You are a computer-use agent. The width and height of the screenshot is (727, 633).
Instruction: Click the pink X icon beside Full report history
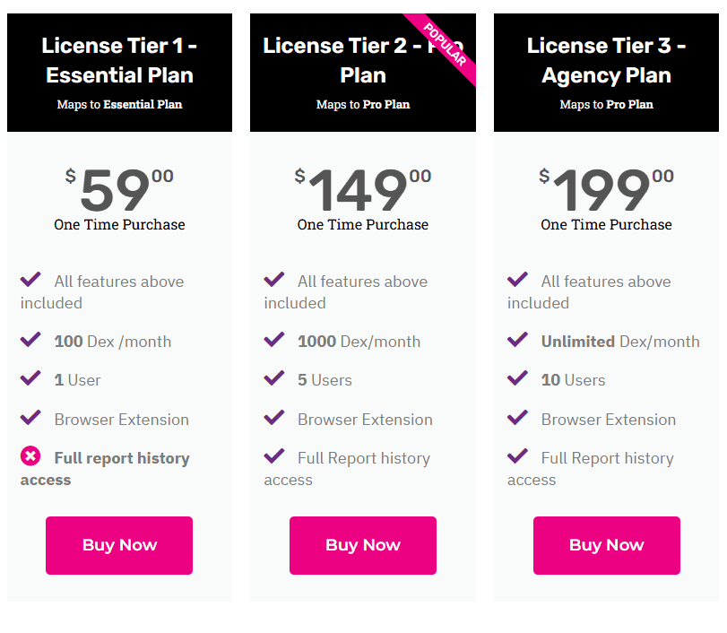(30, 455)
